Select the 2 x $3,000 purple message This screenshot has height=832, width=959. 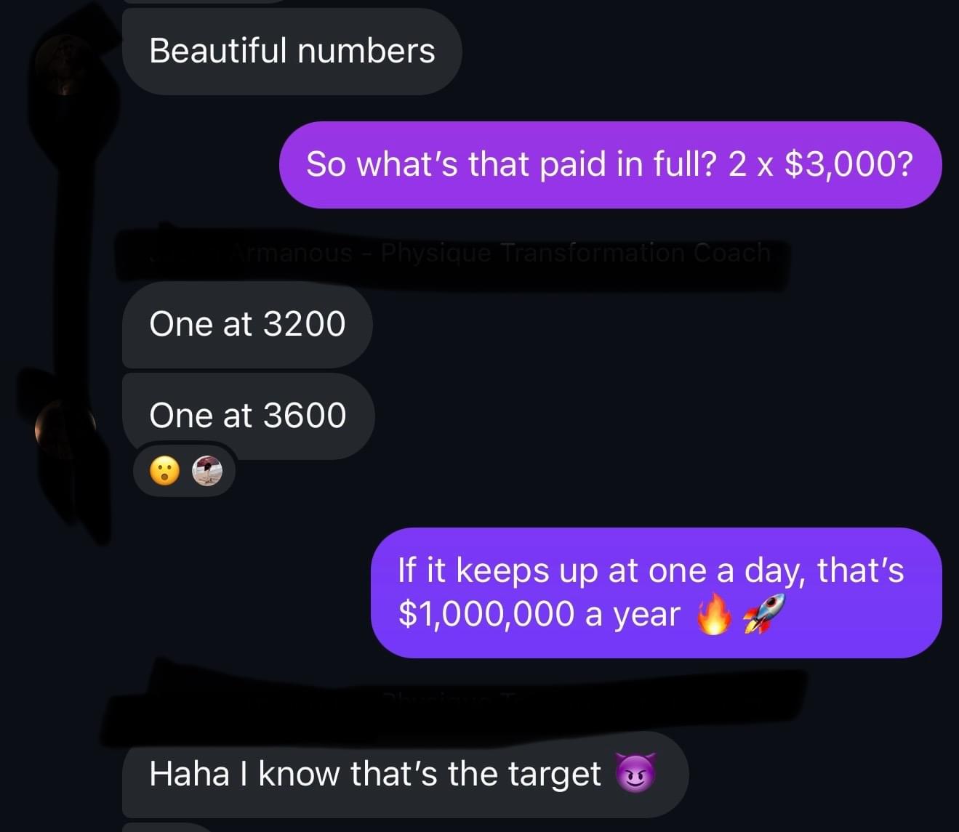pos(611,165)
